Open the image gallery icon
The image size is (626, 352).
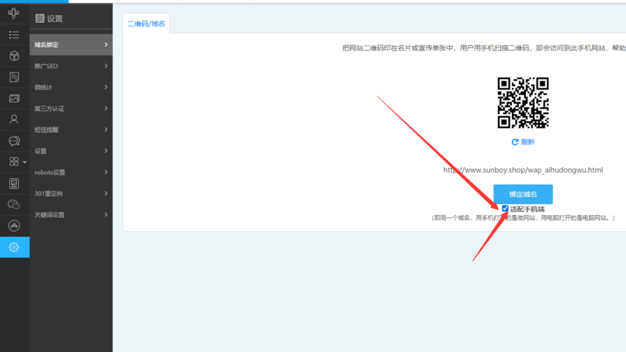click(14, 98)
